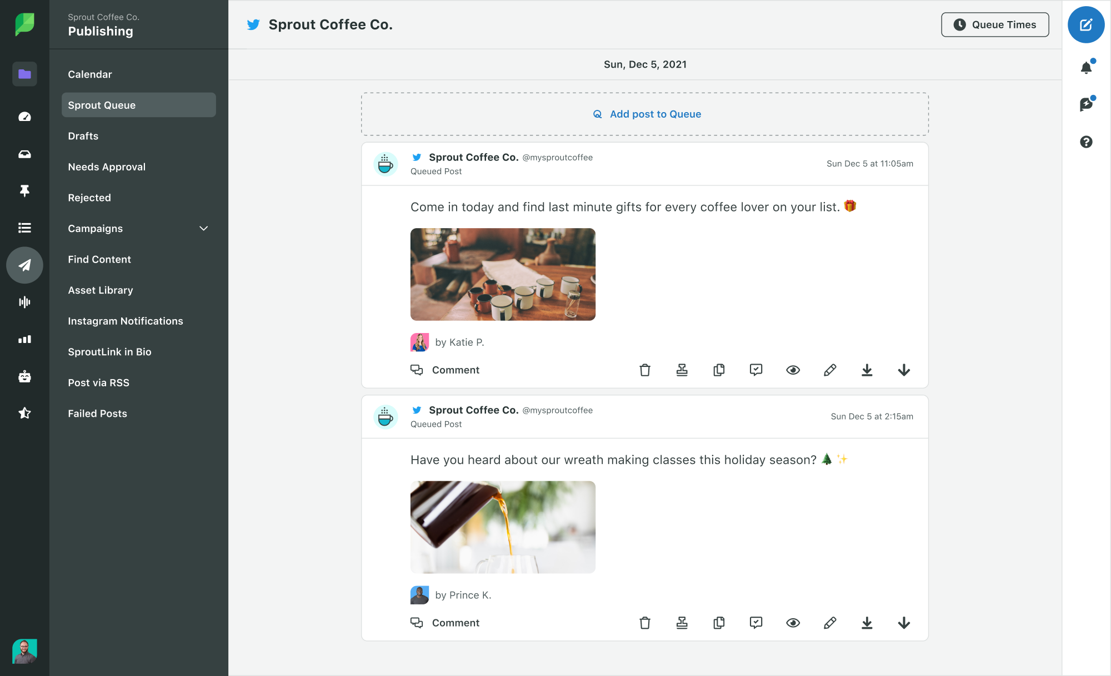
Task: Toggle preview eye on first queued post
Action: coord(793,369)
